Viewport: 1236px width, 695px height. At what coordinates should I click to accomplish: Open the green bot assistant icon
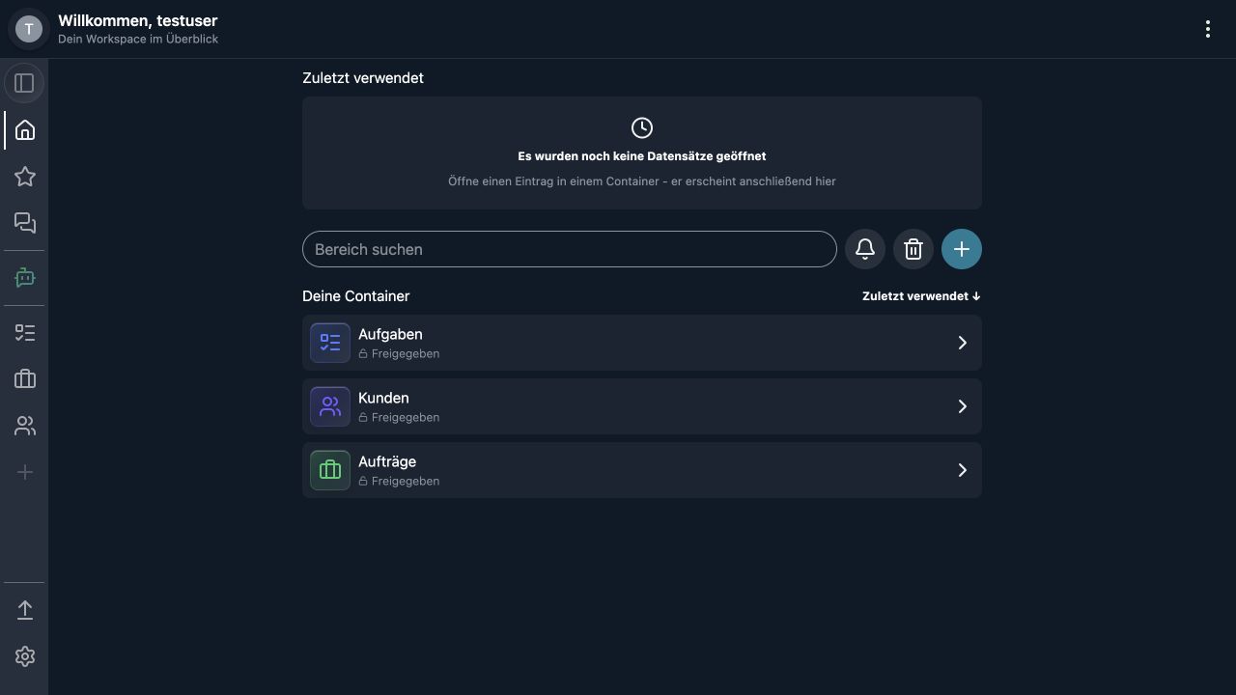click(x=25, y=278)
